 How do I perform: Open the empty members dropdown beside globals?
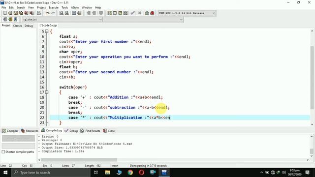pyautogui.click(x=143, y=20)
